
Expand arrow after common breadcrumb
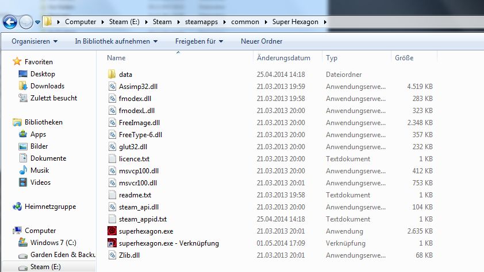(266, 22)
